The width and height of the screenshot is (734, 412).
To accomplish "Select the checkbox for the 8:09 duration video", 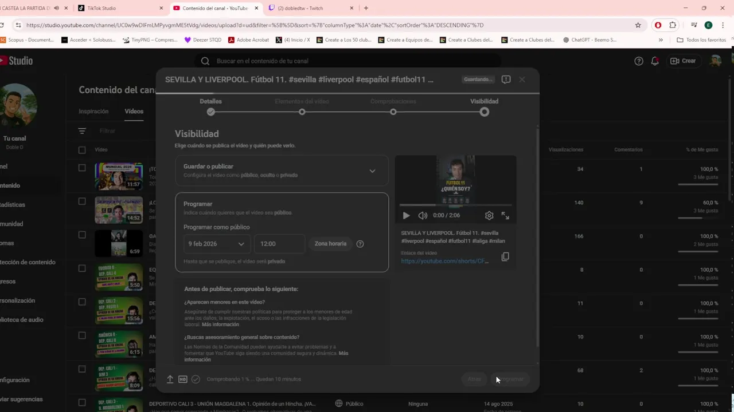I will [82, 369].
